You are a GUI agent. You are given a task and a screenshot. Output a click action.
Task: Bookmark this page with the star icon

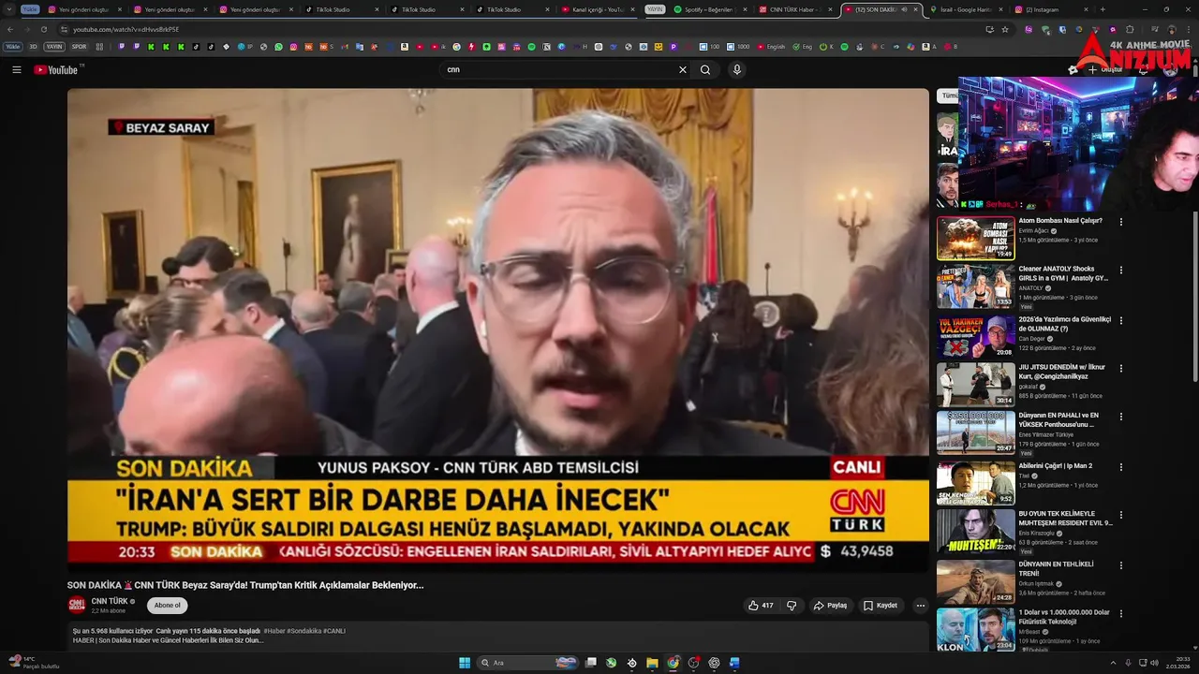[1005, 29]
